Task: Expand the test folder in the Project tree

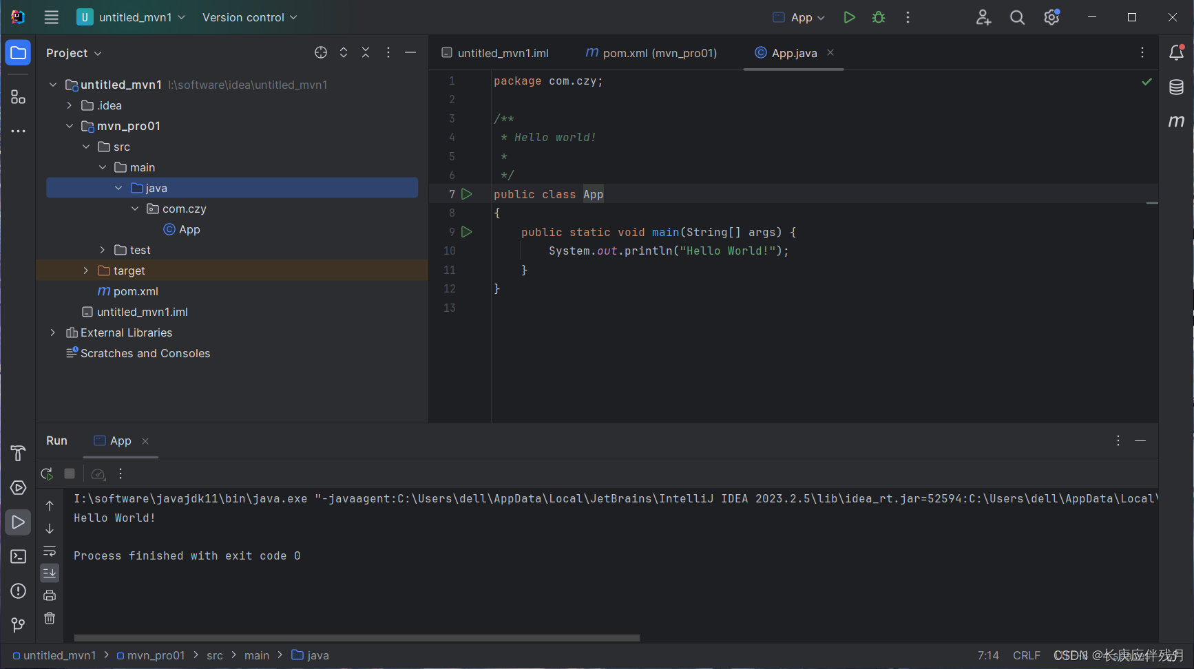Action: [x=103, y=249]
